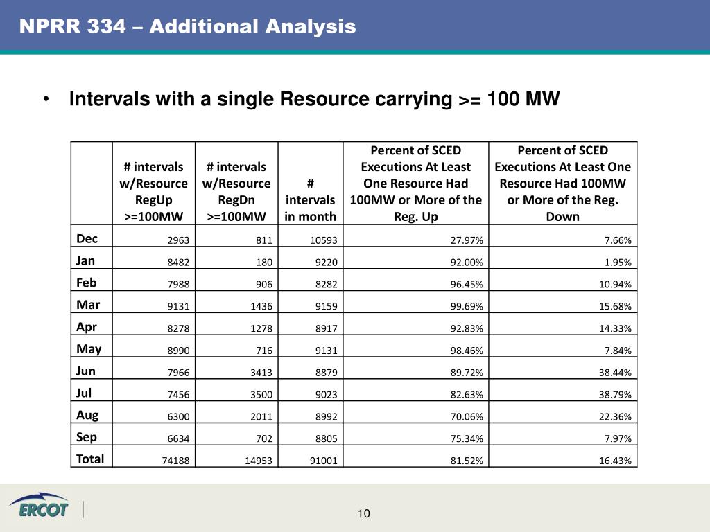Select the 'Feb' row label
The height and width of the screenshot is (532, 710).
pyautogui.click(x=87, y=283)
